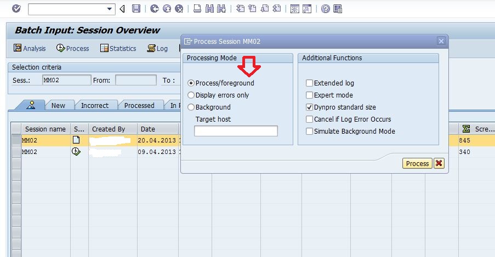Click the Analysis toolbar button

[30, 48]
